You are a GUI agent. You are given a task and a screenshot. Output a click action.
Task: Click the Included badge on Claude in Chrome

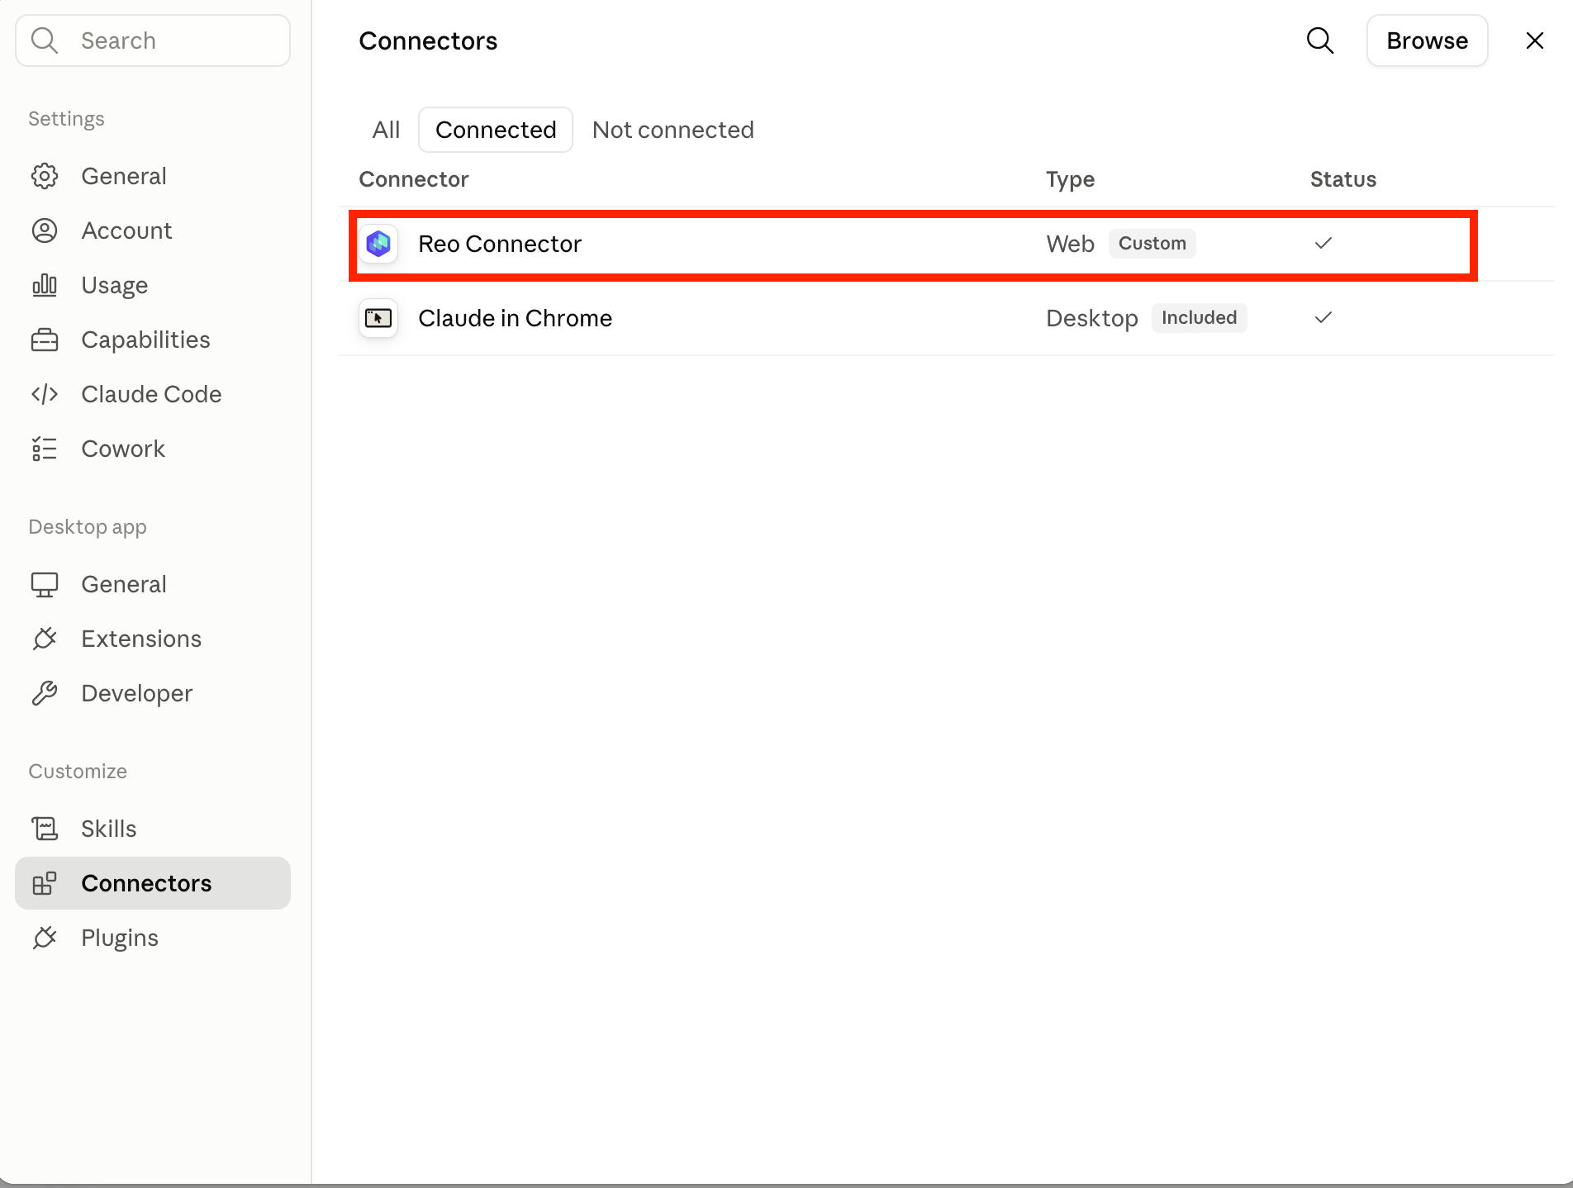tap(1200, 317)
